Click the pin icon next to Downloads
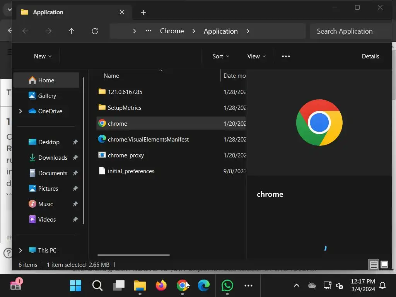396x297 pixels. click(x=75, y=158)
